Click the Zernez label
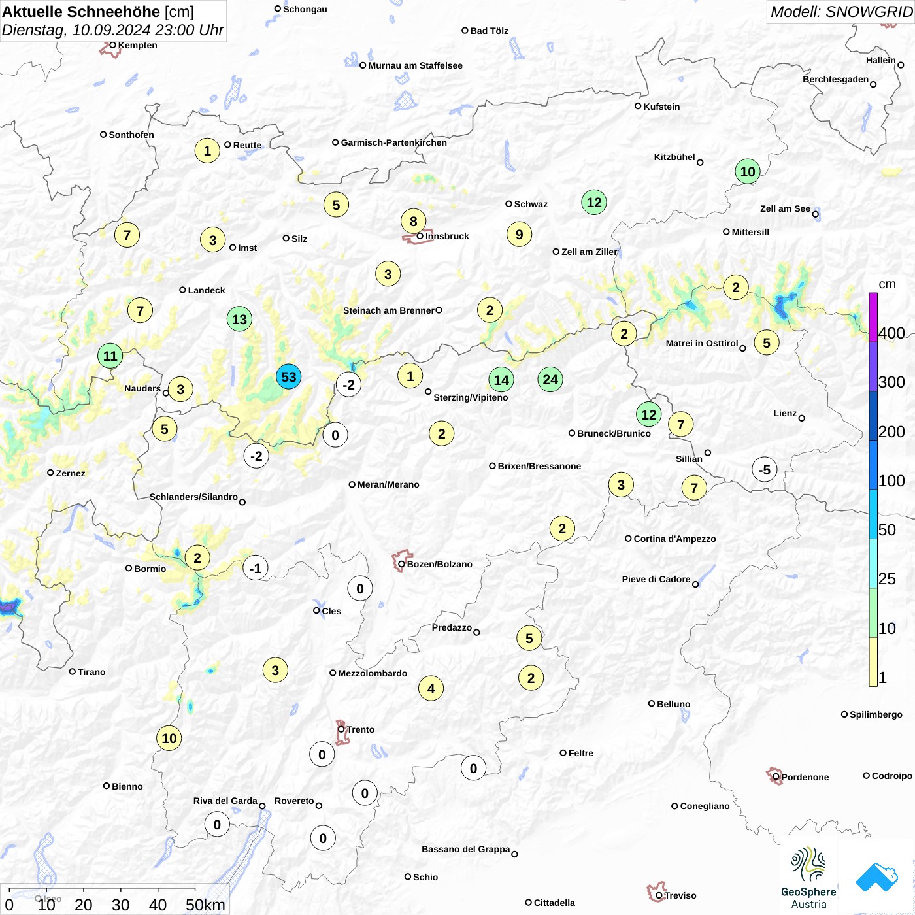Viewport: 915px width, 915px height. (71, 473)
